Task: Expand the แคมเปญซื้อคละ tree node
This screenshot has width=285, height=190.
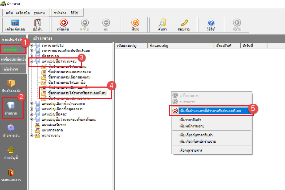Action: pos(32,114)
